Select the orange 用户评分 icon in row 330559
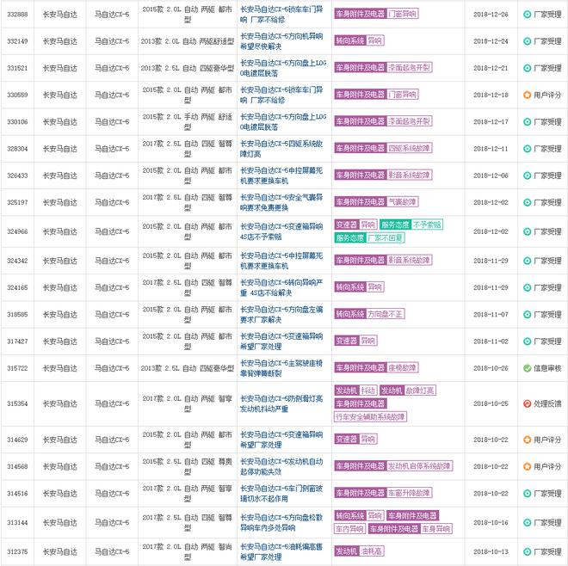568x566 pixels. point(527,95)
